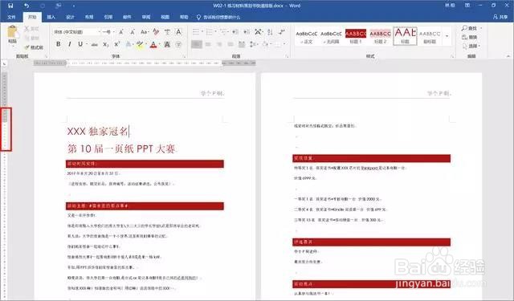Expand the styles gallery more arrow
The height and width of the screenshot is (301, 514).
(447, 35)
